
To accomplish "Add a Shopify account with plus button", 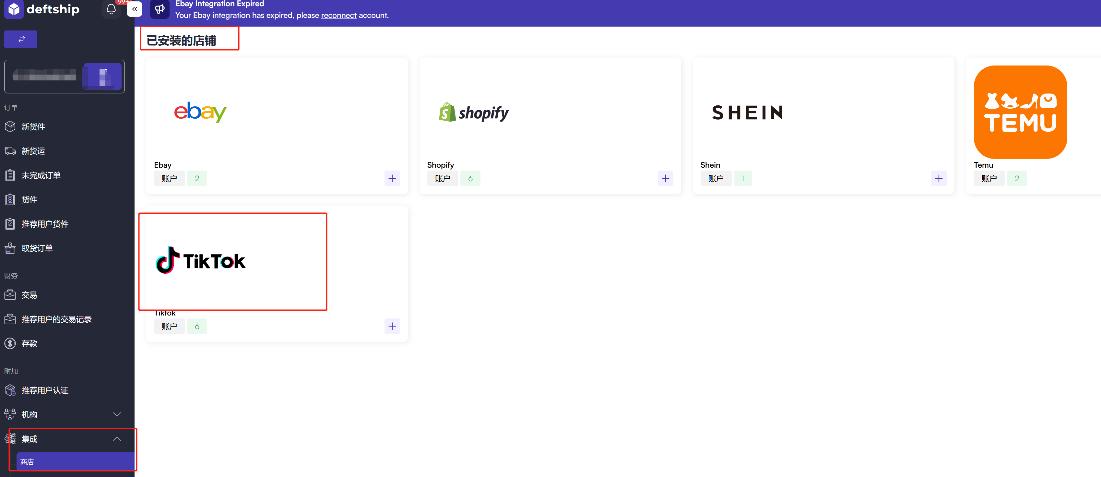I will pyautogui.click(x=665, y=178).
